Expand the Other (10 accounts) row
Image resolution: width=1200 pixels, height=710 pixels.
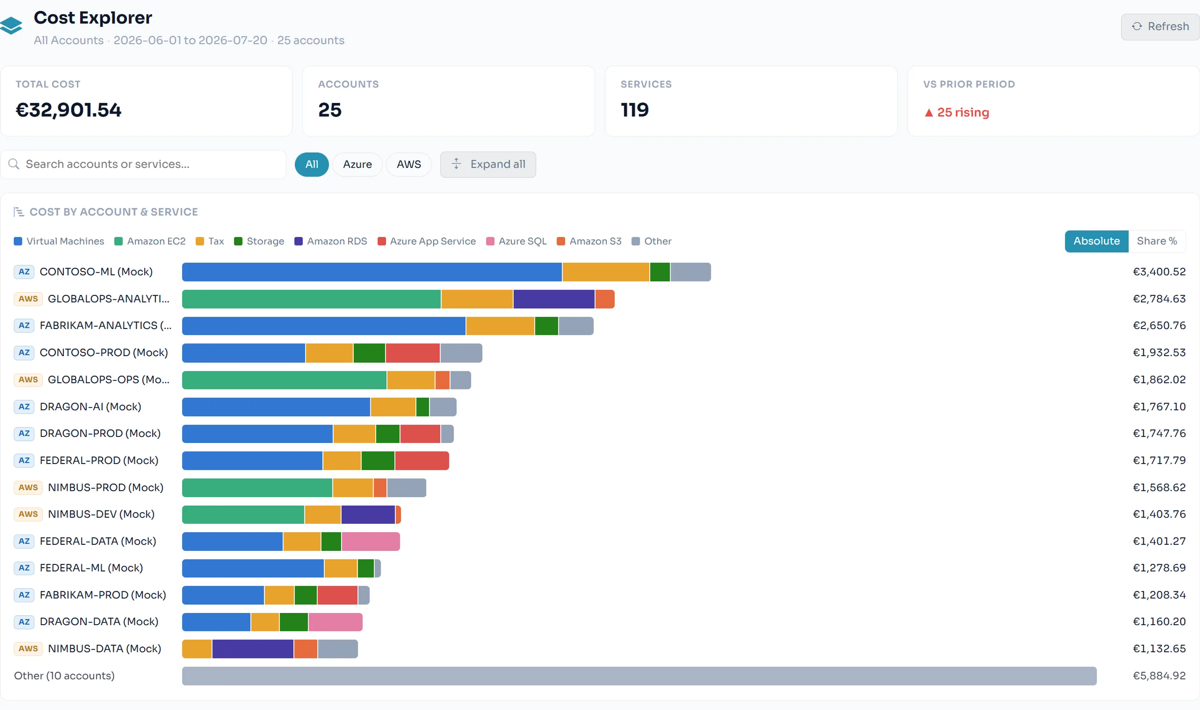pyautogui.click(x=600, y=675)
